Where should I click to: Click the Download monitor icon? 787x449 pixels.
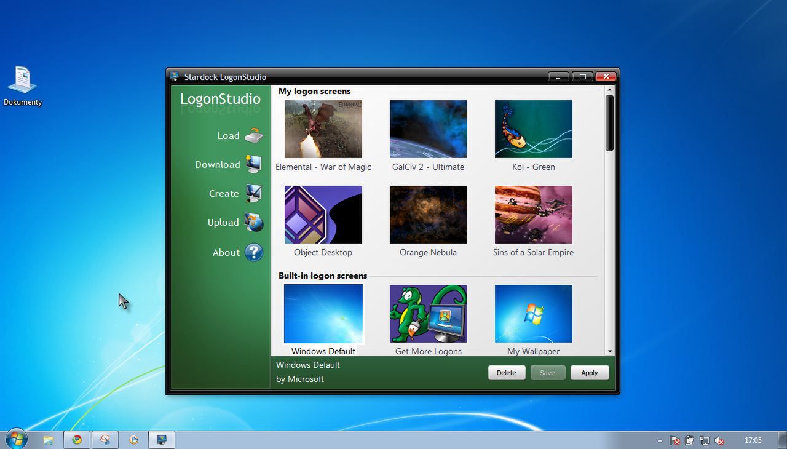click(254, 164)
